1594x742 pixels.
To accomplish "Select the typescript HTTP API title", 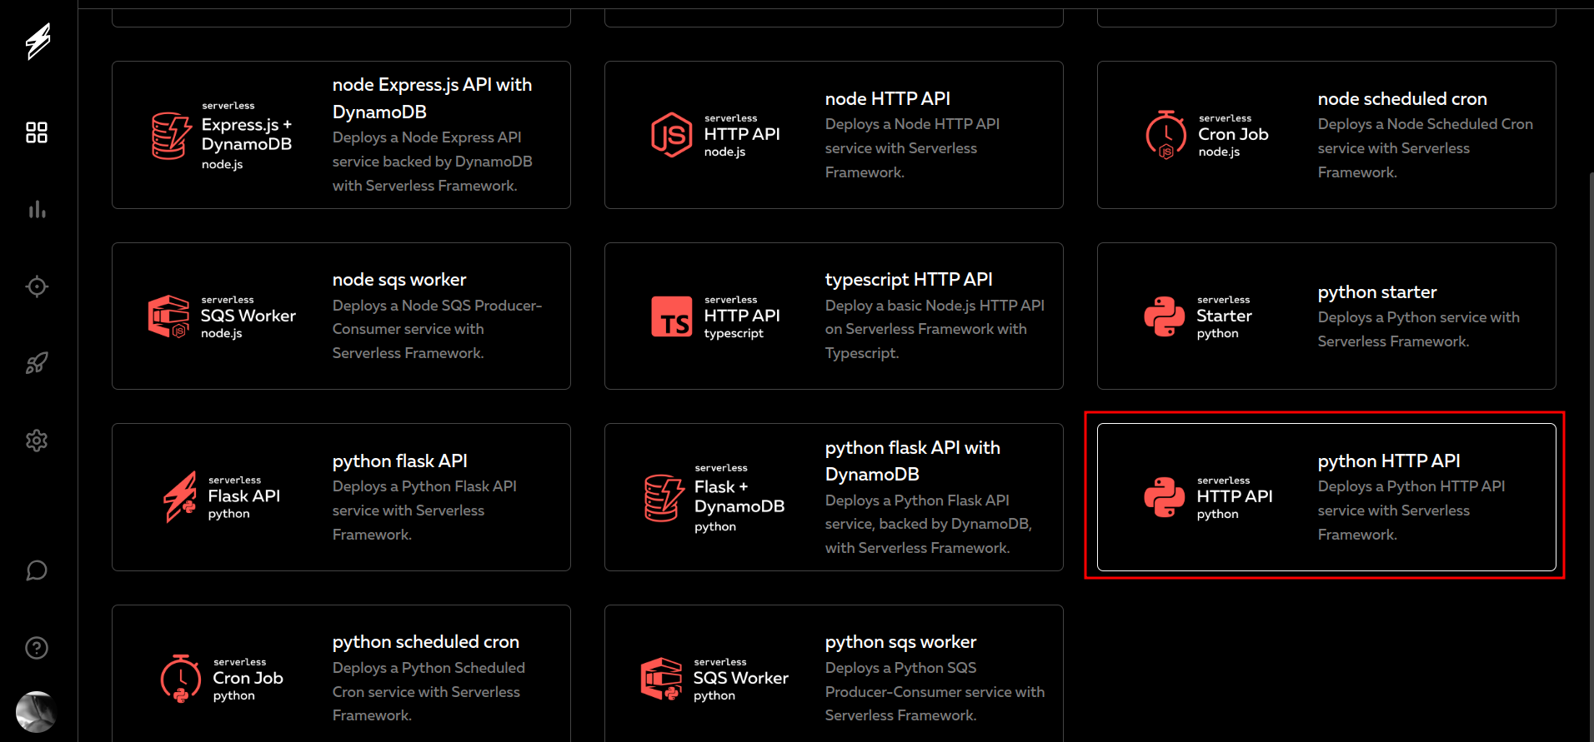I will click(x=909, y=280).
